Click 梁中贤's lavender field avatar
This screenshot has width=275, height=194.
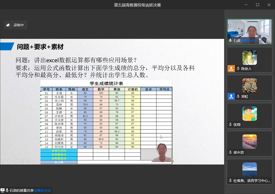[x=249, y=141]
